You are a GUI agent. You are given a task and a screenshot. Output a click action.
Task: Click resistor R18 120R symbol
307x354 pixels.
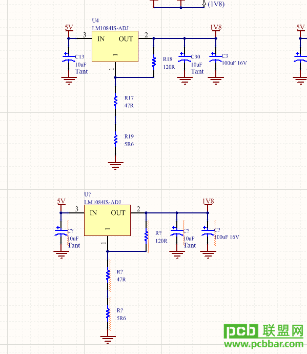coord(154,62)
